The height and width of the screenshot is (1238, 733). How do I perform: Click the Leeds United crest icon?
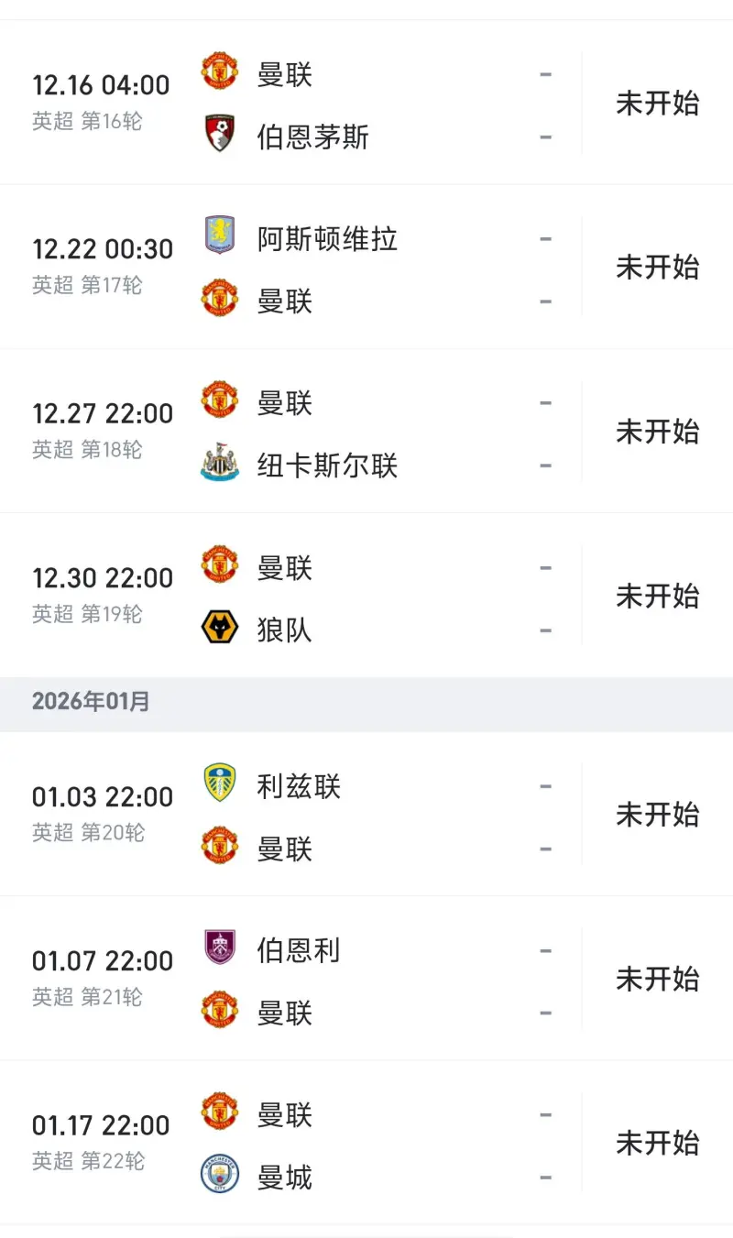coord(220,783)
